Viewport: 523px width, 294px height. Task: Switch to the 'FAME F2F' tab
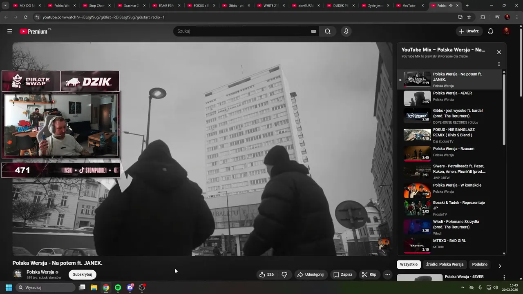pyautogui.click(x=166, y=6)
